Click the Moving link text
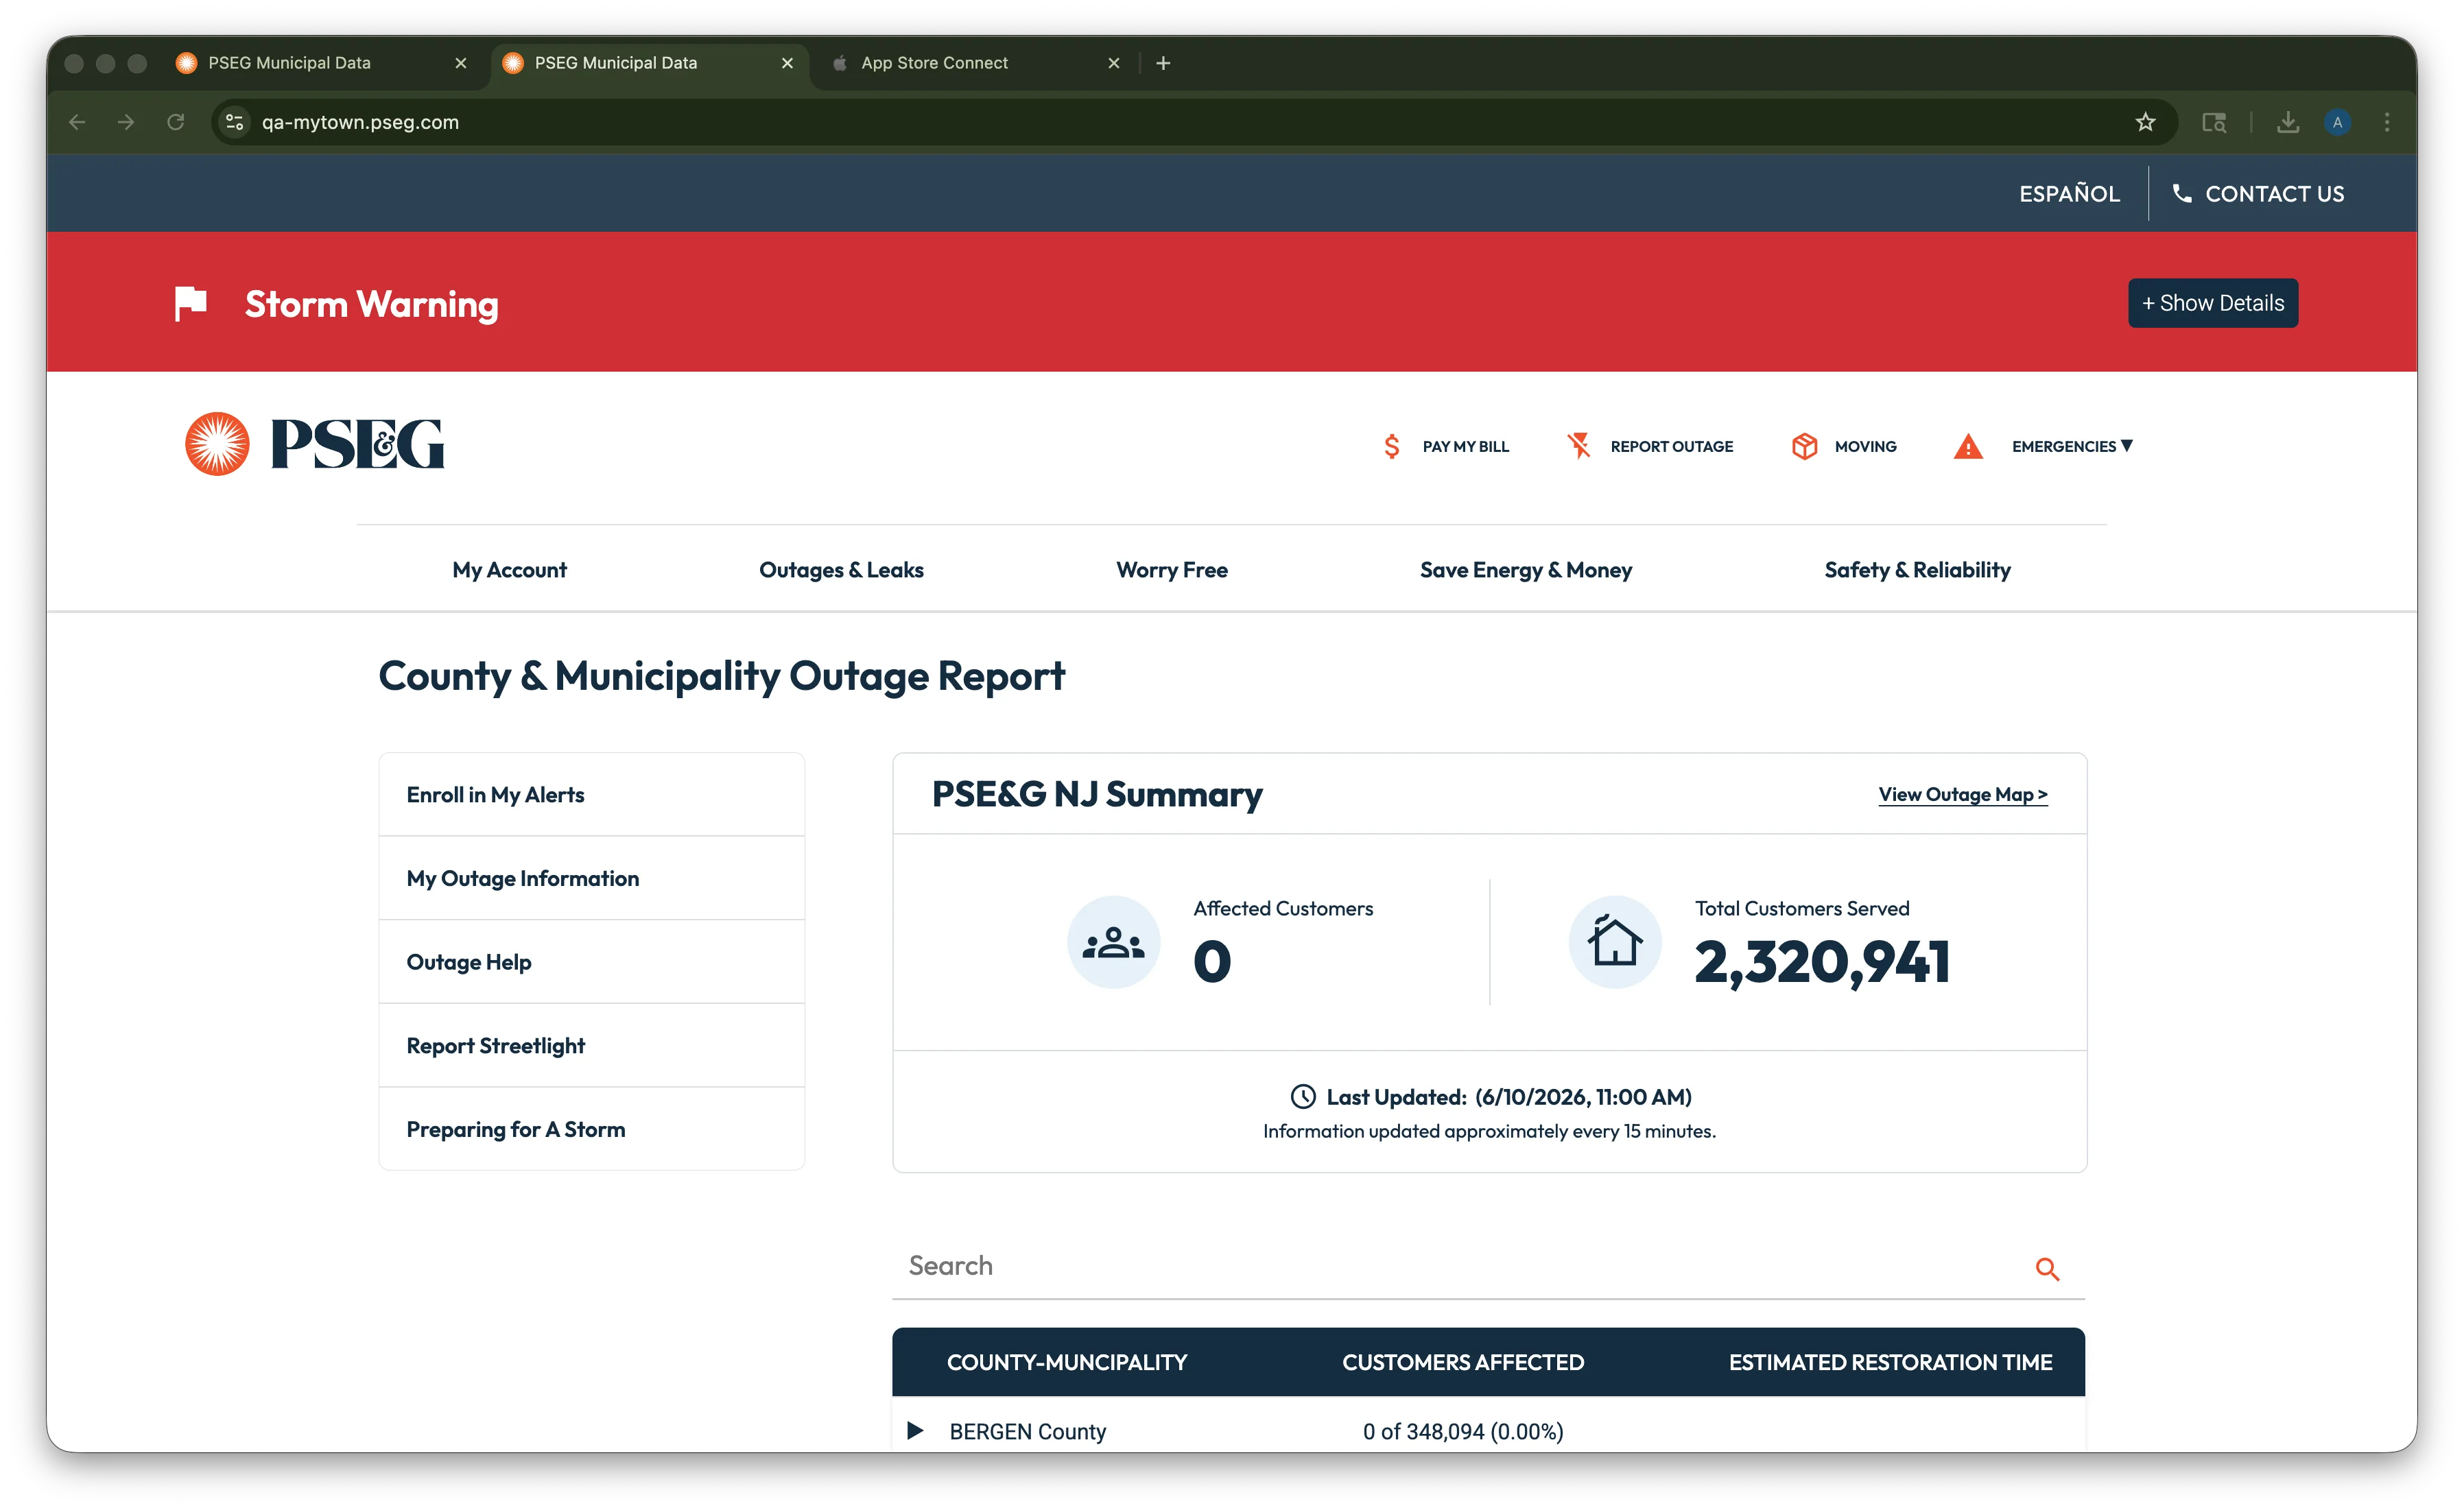2464x1510 pixels. [x=1865, y=446]
